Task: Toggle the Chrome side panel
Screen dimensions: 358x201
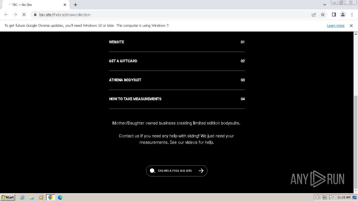Action: [x=334, y=15]
